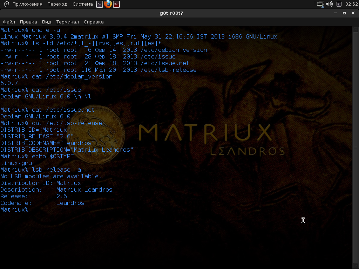Click the ls row ending in /etc/lsb-release
The height and width of the screenshot is (269, 359).
click(x=99, y=70)
